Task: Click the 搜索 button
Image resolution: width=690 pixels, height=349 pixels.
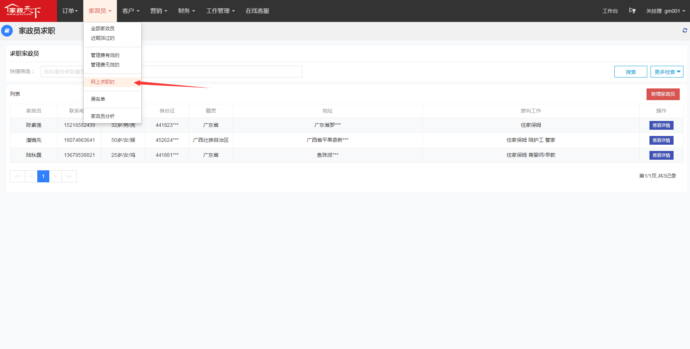Action: click(x=630, y=72)
